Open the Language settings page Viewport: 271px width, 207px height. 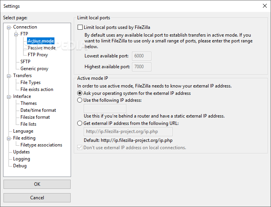(23, 131)
